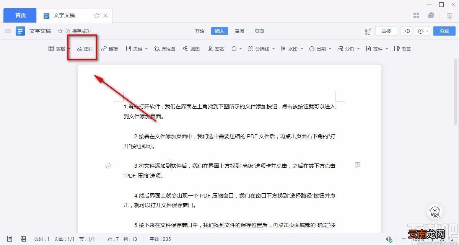
Task: Place cursor in paragraph starting 1.首先打开软件
Action: (229, 111)
